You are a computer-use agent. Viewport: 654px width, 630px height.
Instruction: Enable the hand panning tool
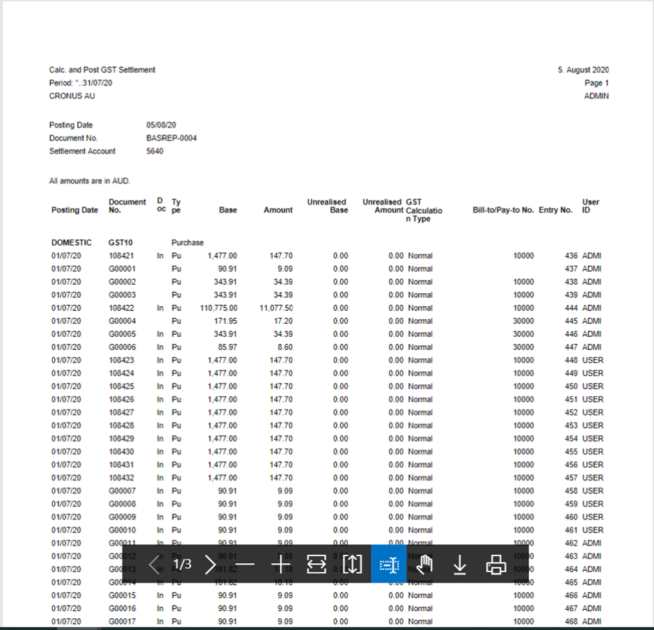[x=424, y=565]
